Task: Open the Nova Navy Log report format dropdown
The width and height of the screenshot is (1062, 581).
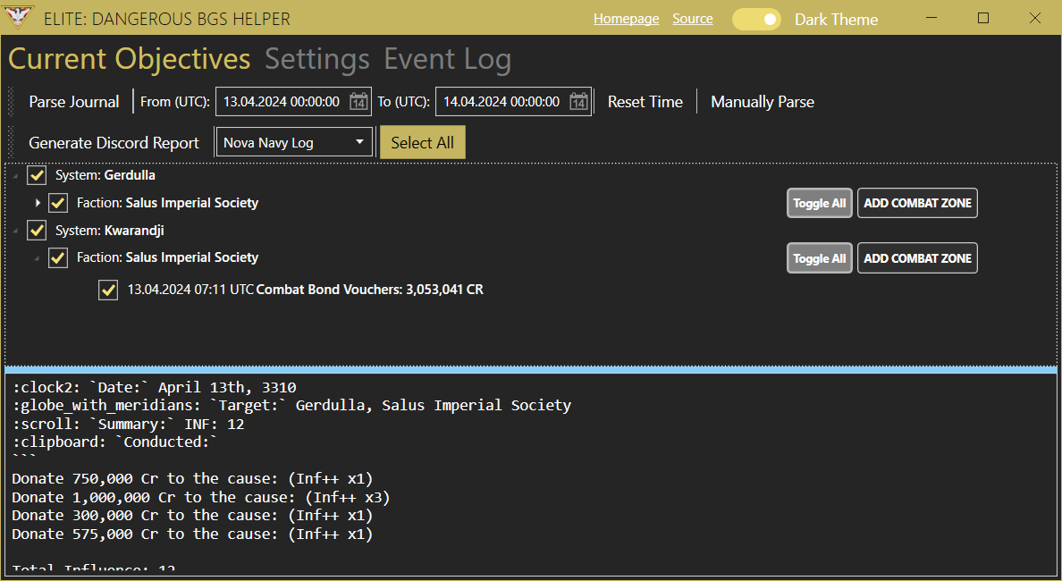Action: [x=294, y=142]
